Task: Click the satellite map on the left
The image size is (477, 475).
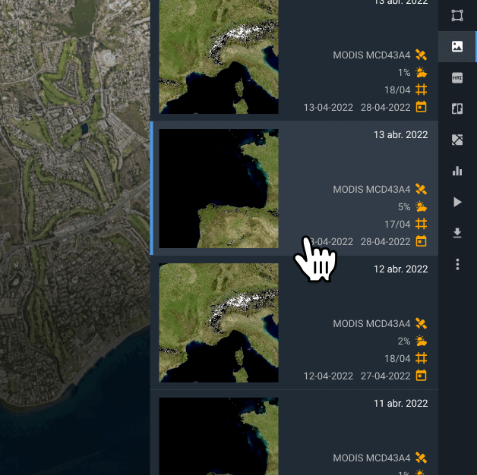Action: click(72, 228)
